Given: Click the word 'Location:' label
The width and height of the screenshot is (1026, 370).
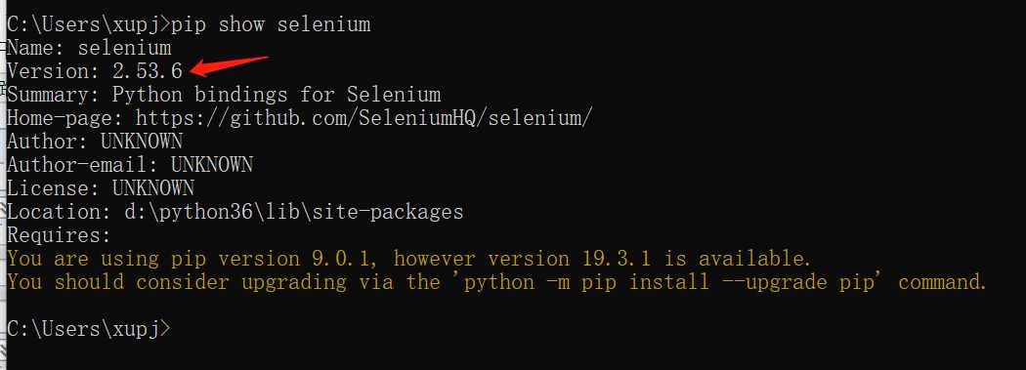Looking at the screenshot, I should [60, 212].
